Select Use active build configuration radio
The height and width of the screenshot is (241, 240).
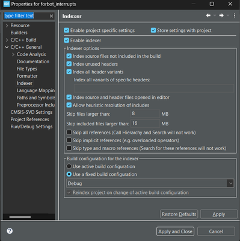pos(69,166)
